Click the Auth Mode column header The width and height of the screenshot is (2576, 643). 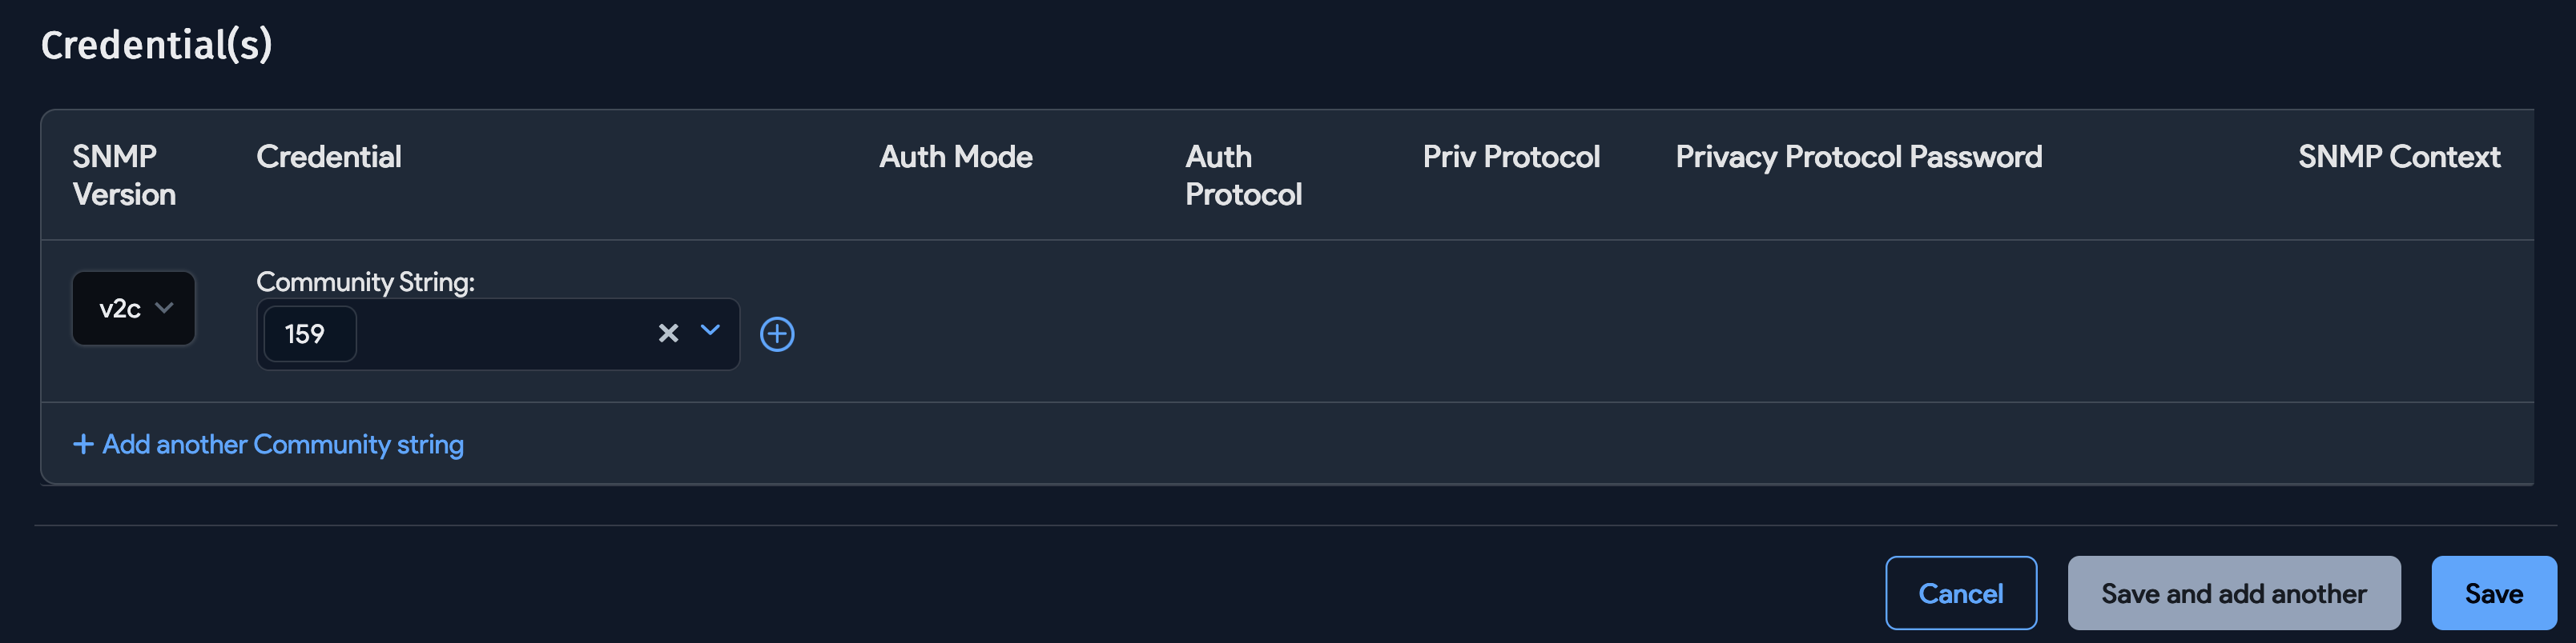coord(955,157)
